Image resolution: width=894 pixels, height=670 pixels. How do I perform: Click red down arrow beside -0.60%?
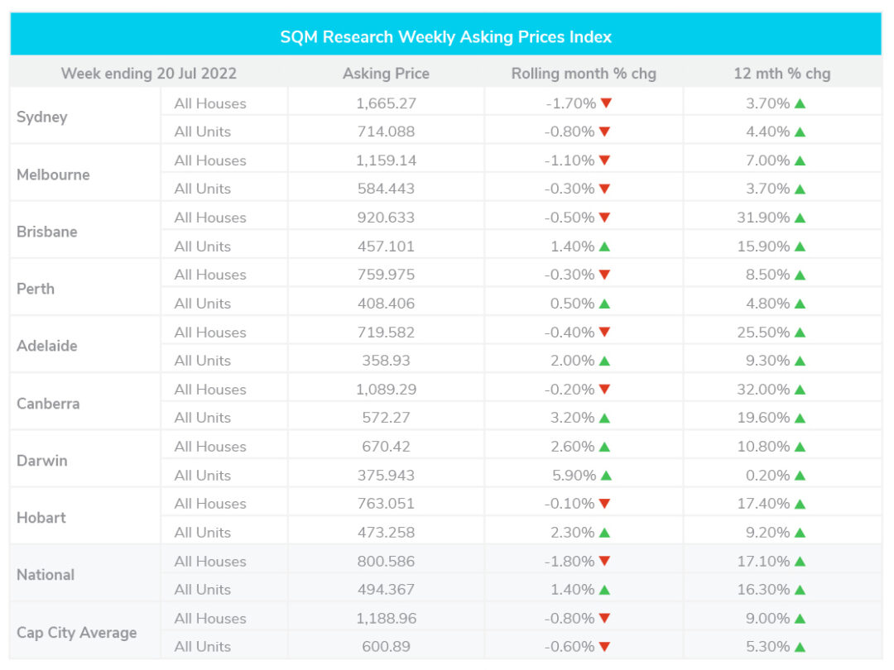605,646
